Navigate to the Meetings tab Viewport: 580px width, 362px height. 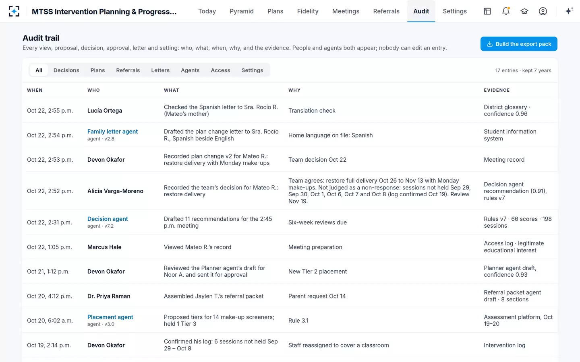(x=346, y=11)
